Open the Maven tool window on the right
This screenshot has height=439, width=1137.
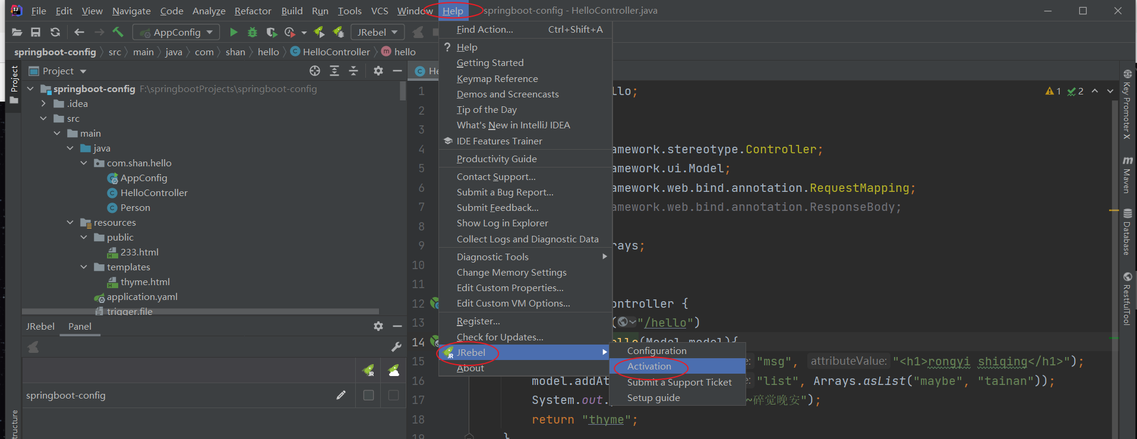1127,175
